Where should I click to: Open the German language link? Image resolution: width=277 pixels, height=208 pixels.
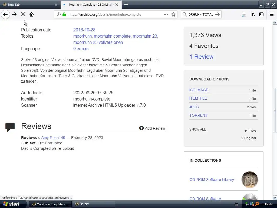[81, 49]
